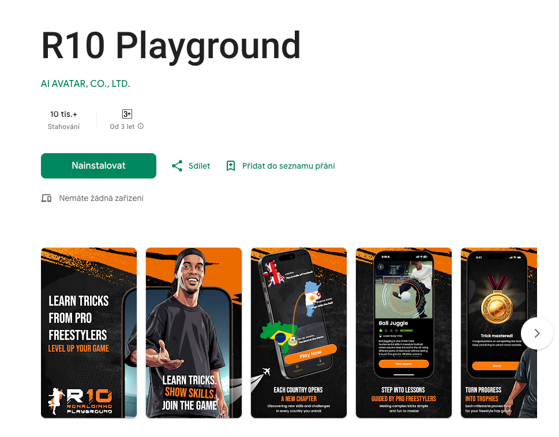This screenshot has height=437, width=559.
Task: Open the Turn Progress Into Trophies screenshot
Action: (499, 333)
